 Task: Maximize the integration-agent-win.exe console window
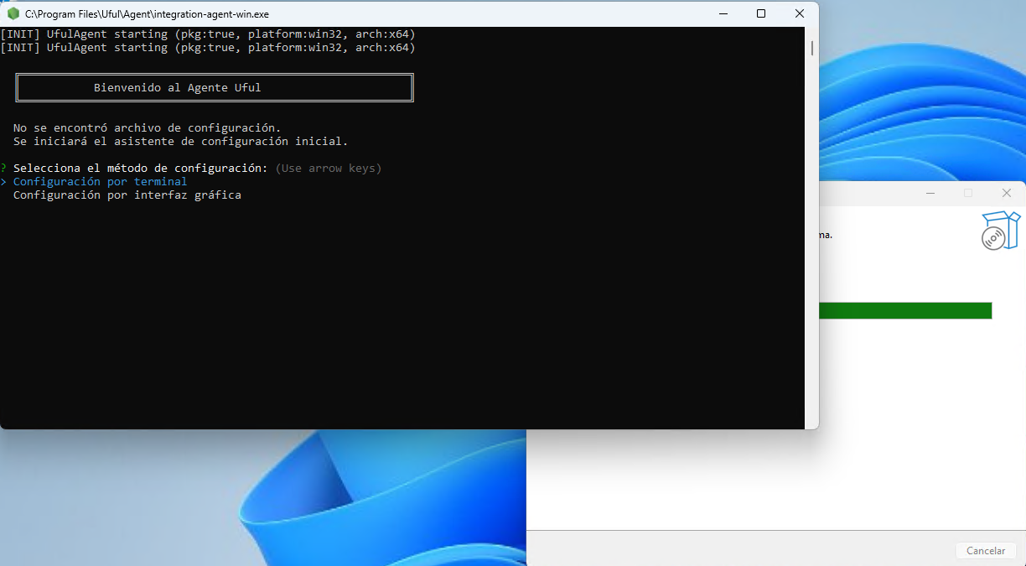pos(761,13)
